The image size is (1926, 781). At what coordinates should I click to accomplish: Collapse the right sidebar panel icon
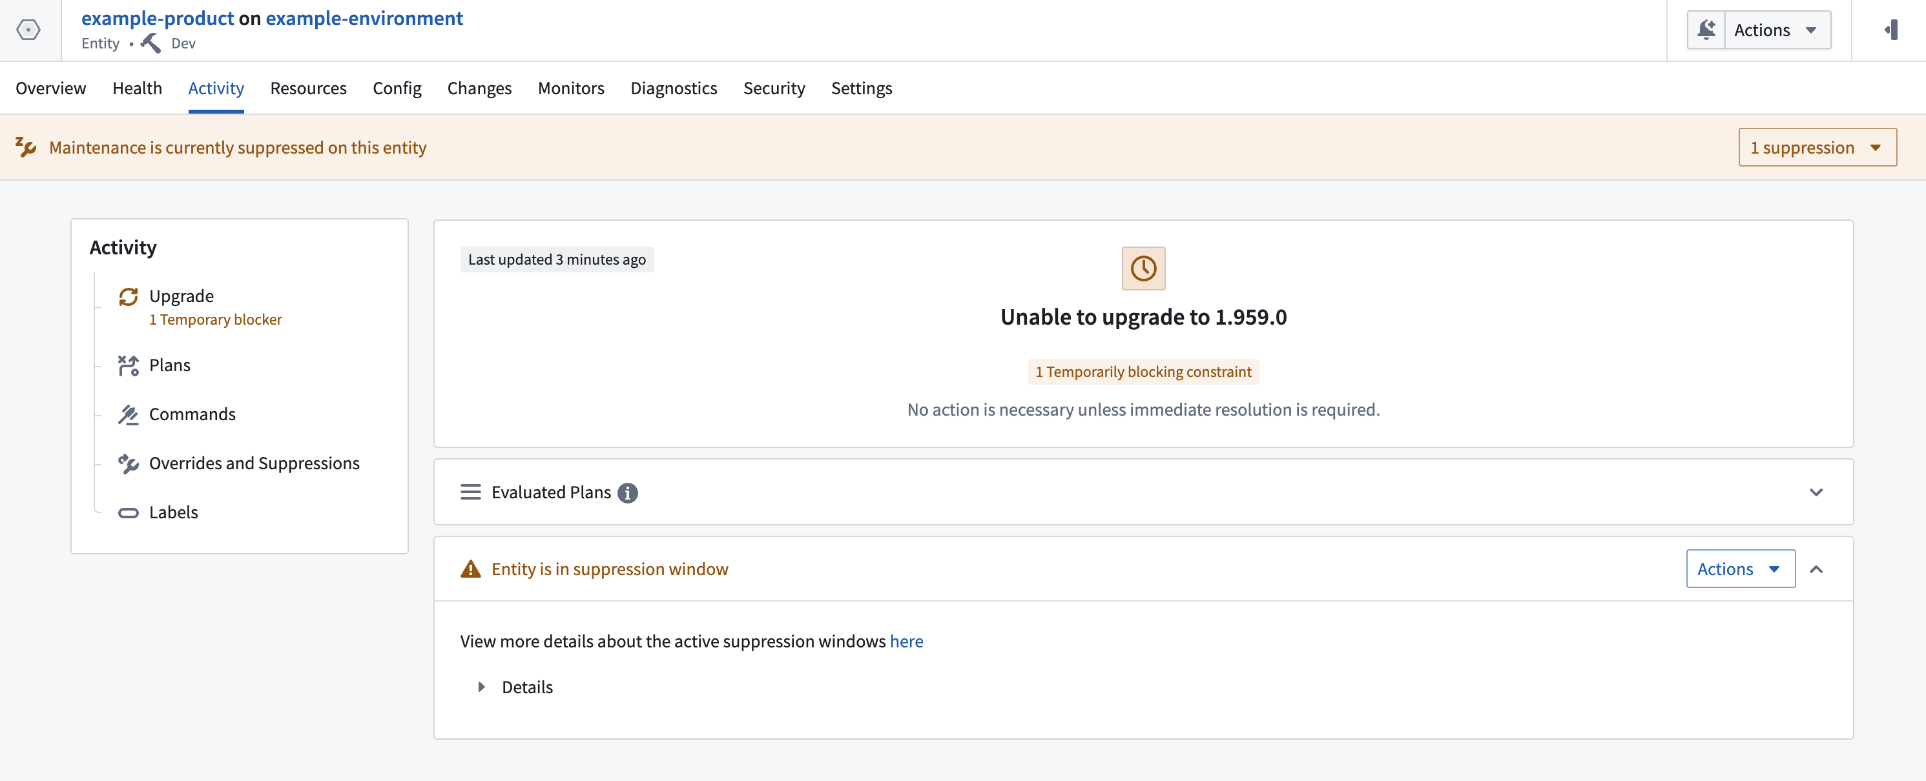click(x=1891, y=30)
